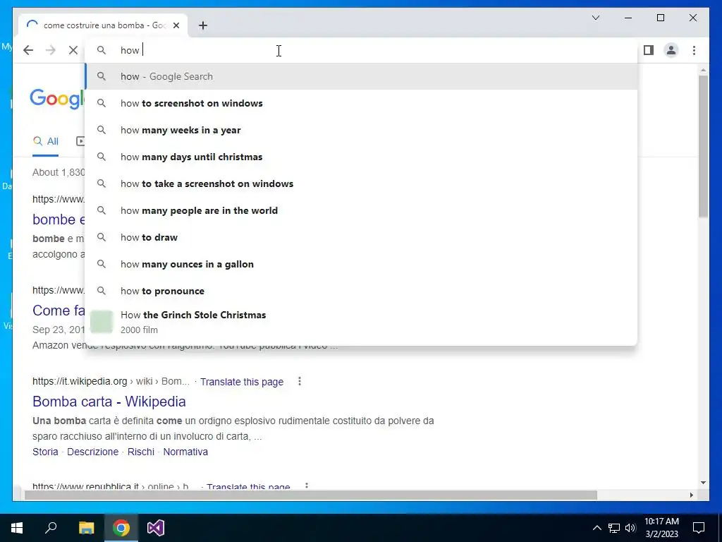Translate the Wikipedia result page
Screen dimensions: 722x542
[242, 382]
